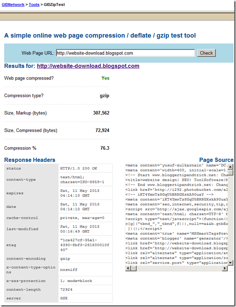Click the horizontal scrollbar thumb in Page Source

(134, 268)
